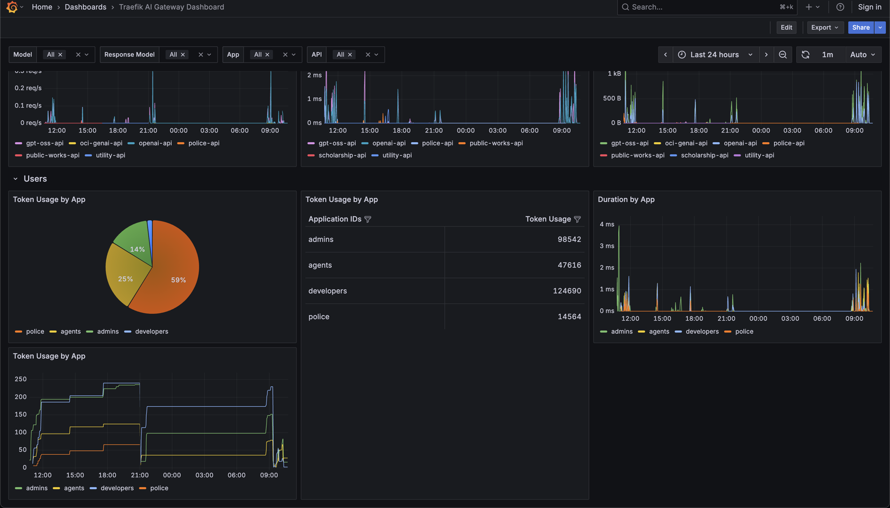Remove All chip from Response Model filter

(x=183, y=55)
